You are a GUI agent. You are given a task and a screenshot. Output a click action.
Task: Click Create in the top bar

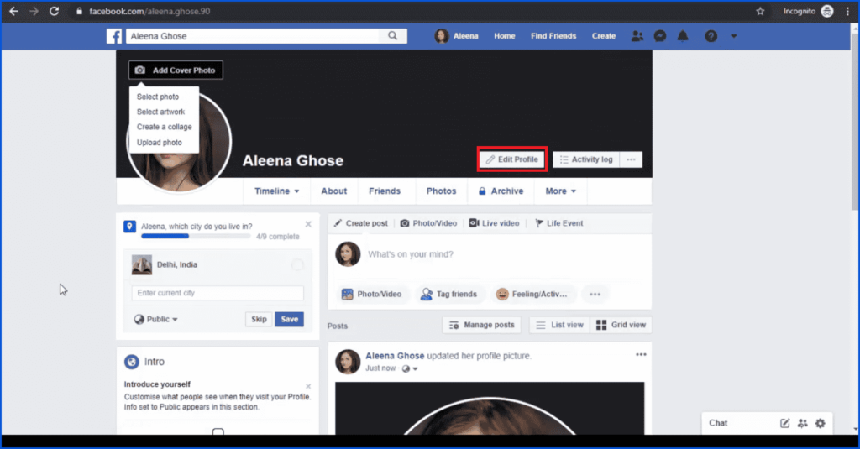click(x=603, y=36)
